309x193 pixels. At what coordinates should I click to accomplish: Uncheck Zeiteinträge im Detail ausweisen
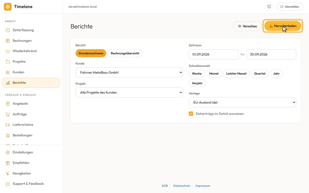191,114
